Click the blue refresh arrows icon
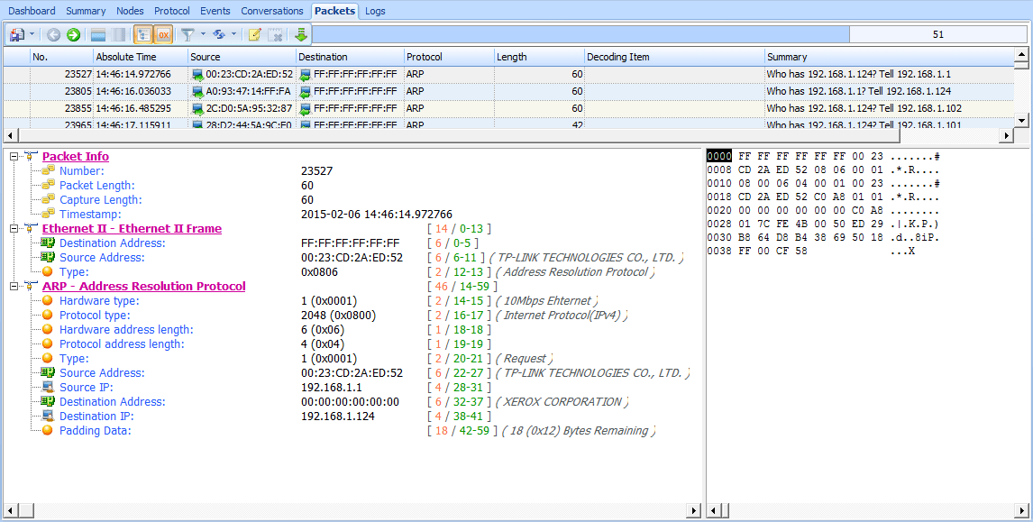The image size is (1033, 522). click(219, 34)
